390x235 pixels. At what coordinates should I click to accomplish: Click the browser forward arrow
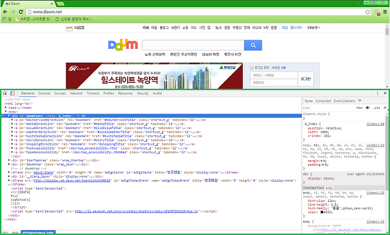[x=13, y=12]
